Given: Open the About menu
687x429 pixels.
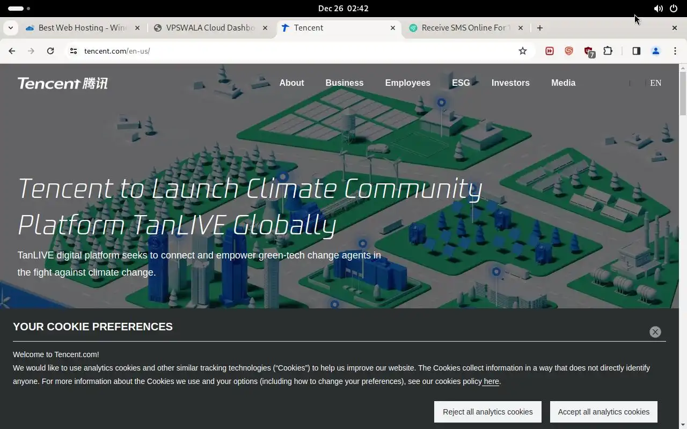Looking at the screenshot, I should pos(291,83).
